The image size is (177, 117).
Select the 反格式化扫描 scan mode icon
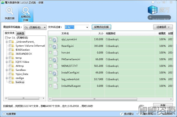pyautogui.click(x=26, y=14)
